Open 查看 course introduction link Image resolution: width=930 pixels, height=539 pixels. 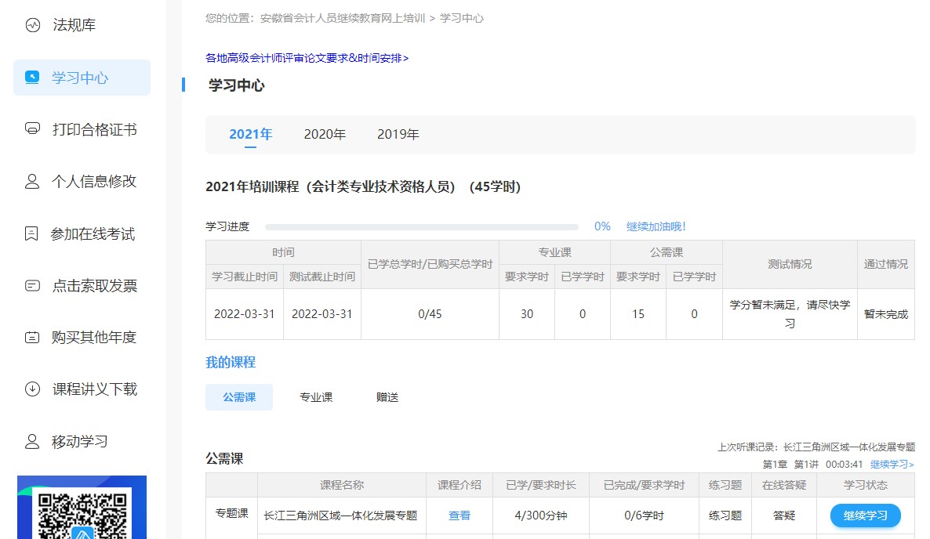(459, 515)
